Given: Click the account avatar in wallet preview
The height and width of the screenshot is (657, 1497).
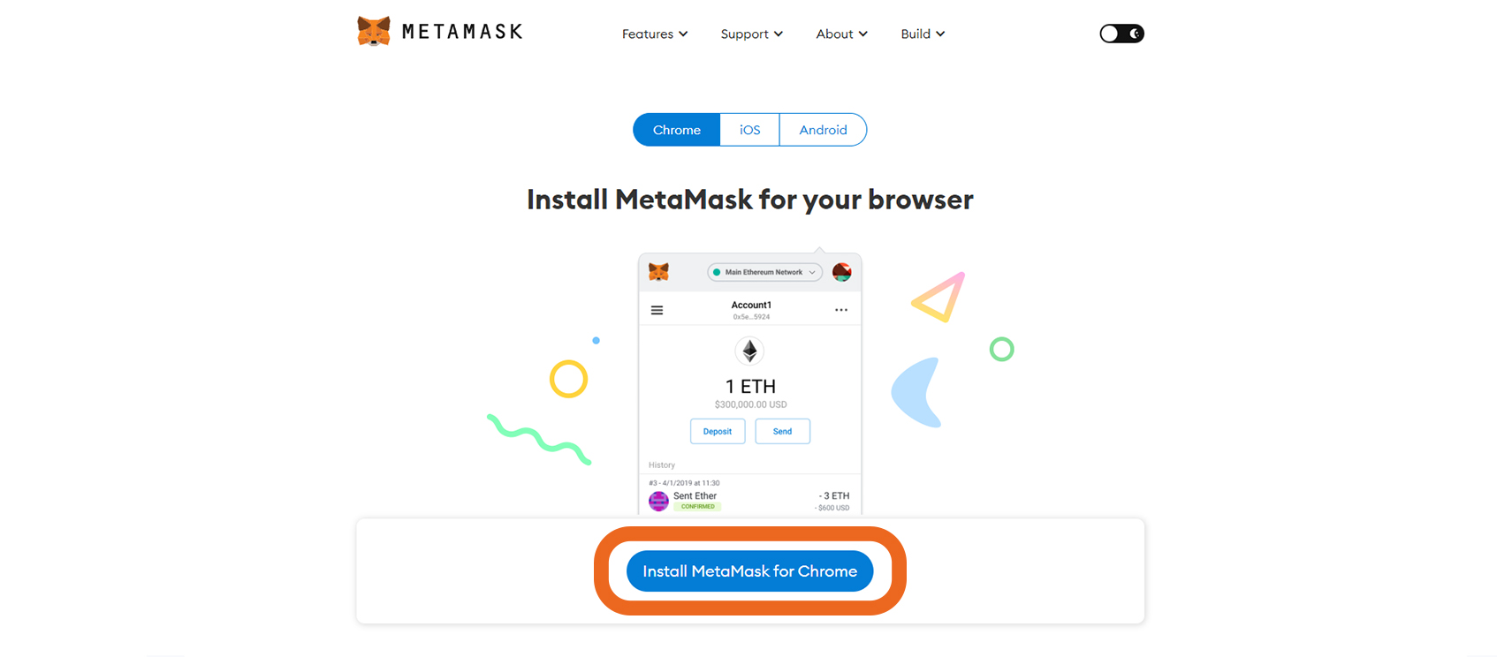Looking at the screenshot, I should 842,272.
